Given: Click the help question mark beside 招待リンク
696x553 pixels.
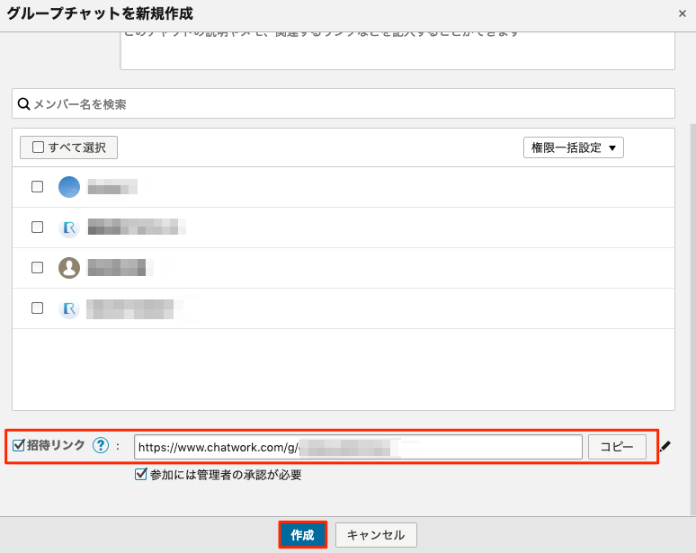Looking at the screenshot, I should 101,446.
